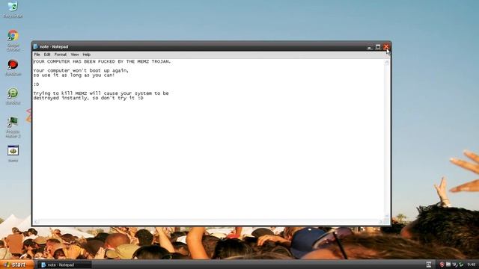Click the line 'Your computer won't boot up again,'
The image size is (479, 269).
point(81,70)
